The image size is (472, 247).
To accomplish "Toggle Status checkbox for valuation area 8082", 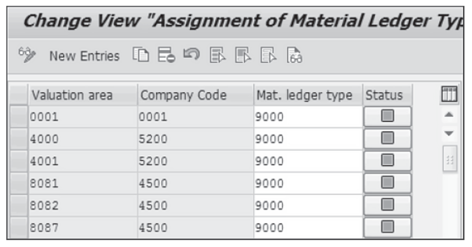I will point(387,206).
